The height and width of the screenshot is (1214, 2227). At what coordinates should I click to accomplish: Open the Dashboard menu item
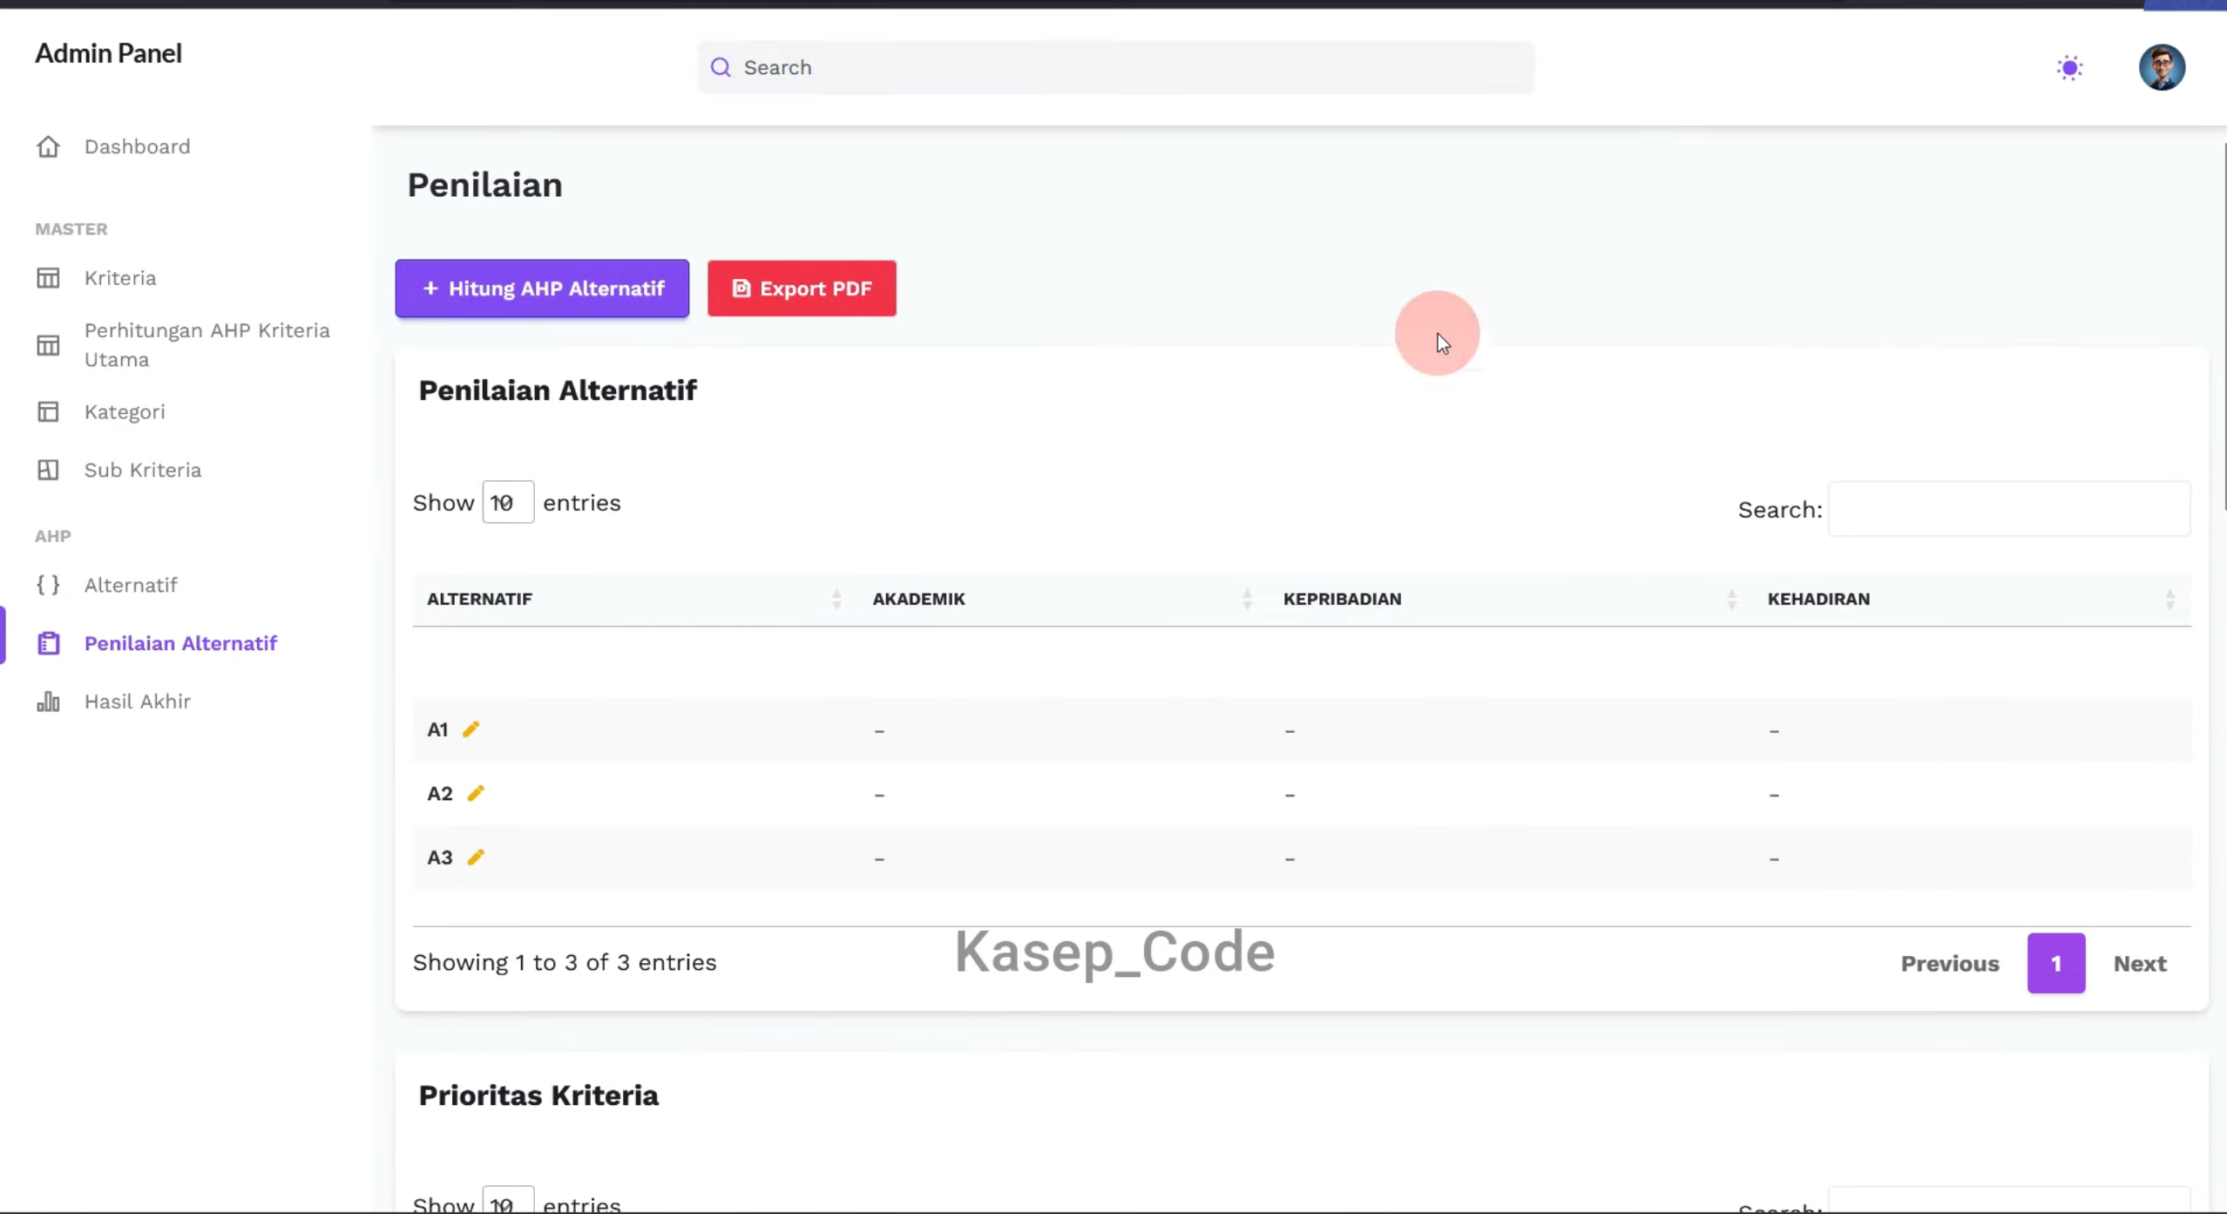137,146
